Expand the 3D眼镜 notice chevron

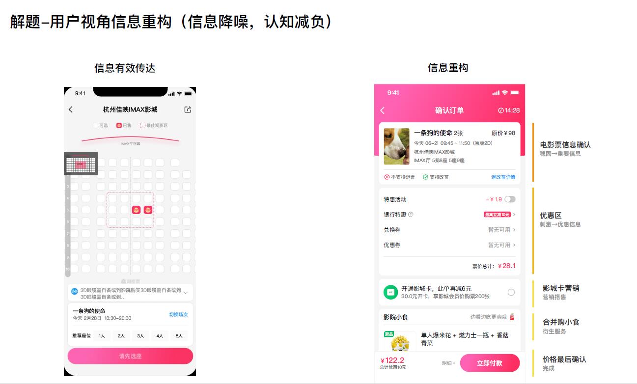tap(186, 293)
